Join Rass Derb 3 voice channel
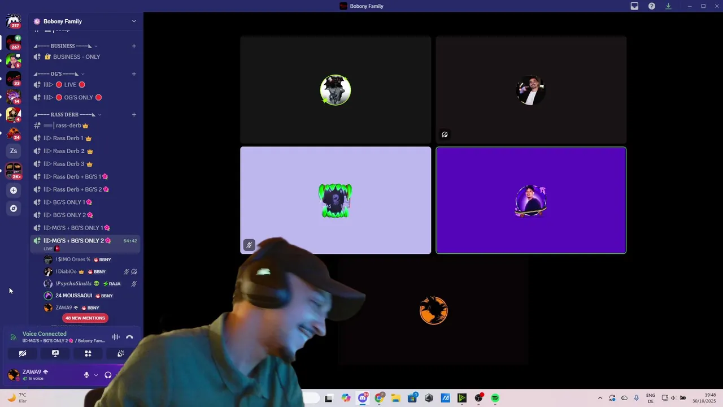Viewport: 723px width, 407px height. [85, 164]
